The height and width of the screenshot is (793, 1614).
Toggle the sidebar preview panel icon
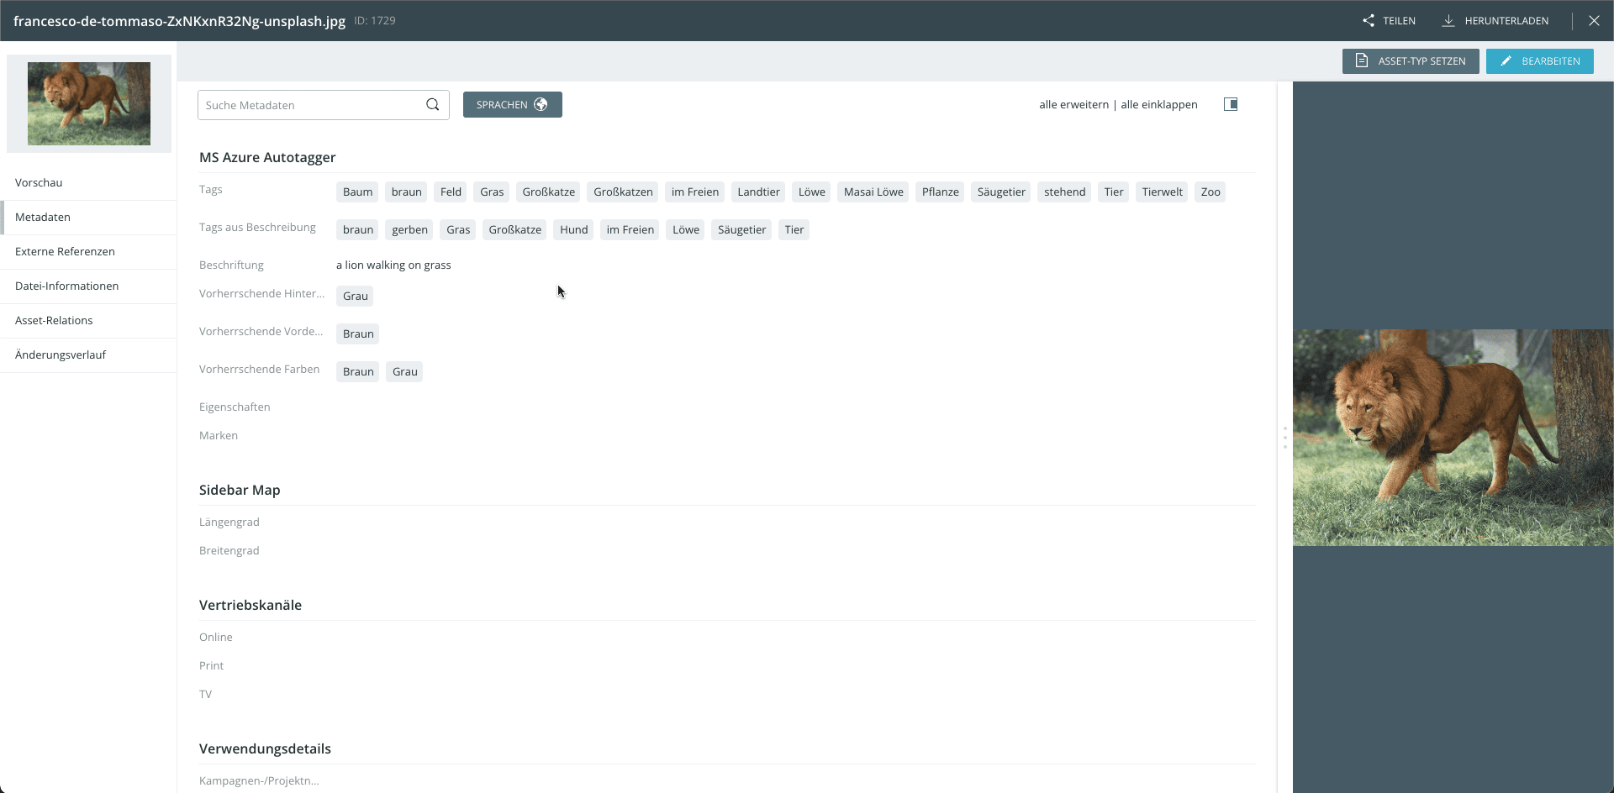pyautogui.click(x=1231, y=104)
